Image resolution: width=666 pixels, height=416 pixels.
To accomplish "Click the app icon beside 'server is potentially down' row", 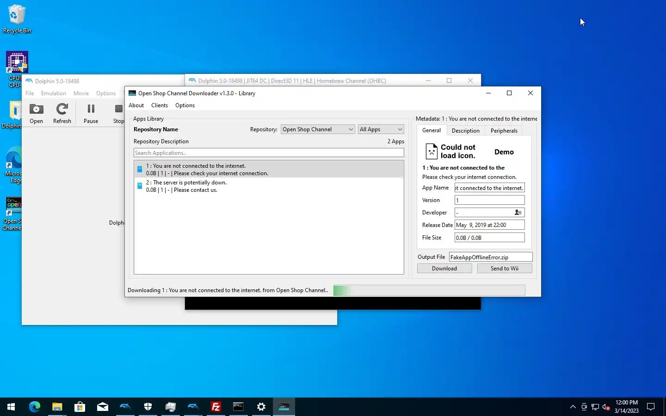I will (x=140, y=186).
